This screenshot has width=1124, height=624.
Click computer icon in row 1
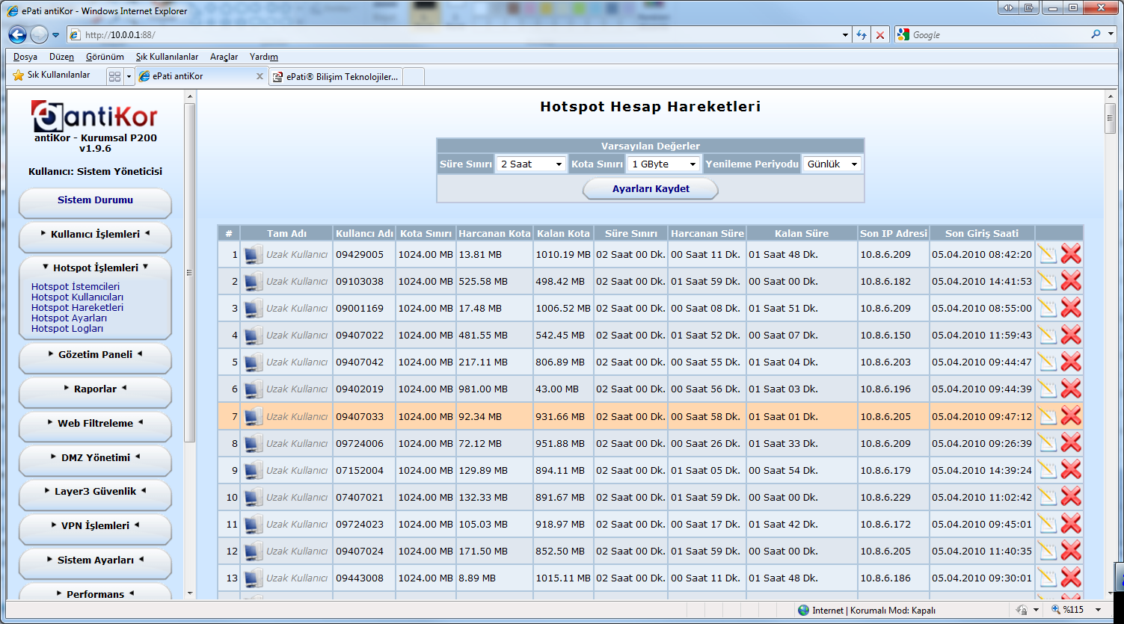point(253,254)
